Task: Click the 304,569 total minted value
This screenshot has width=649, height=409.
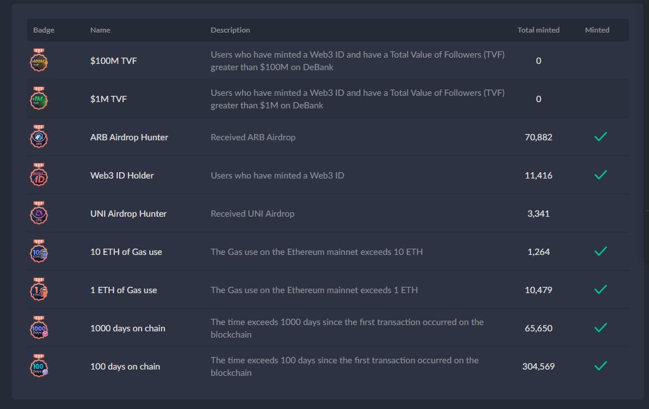Action: 539,366
